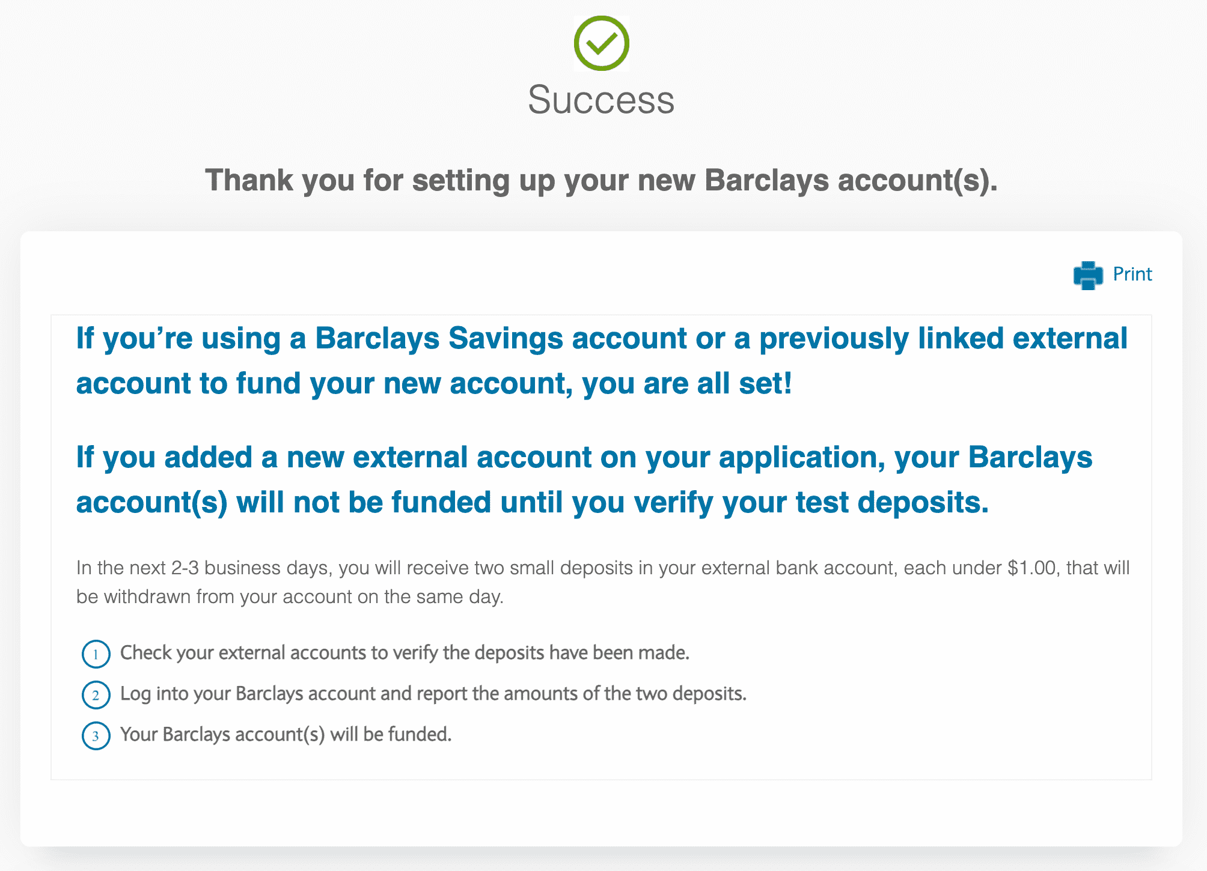
Task: Click the "you are all set!" text
Action: click(686, 383)
